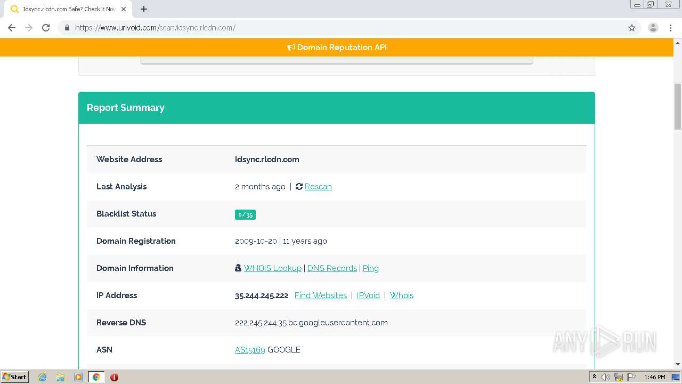Open the AS15169 ASN link
The width and height of the screenshot is (682, 384).
[x=250, y=350]
